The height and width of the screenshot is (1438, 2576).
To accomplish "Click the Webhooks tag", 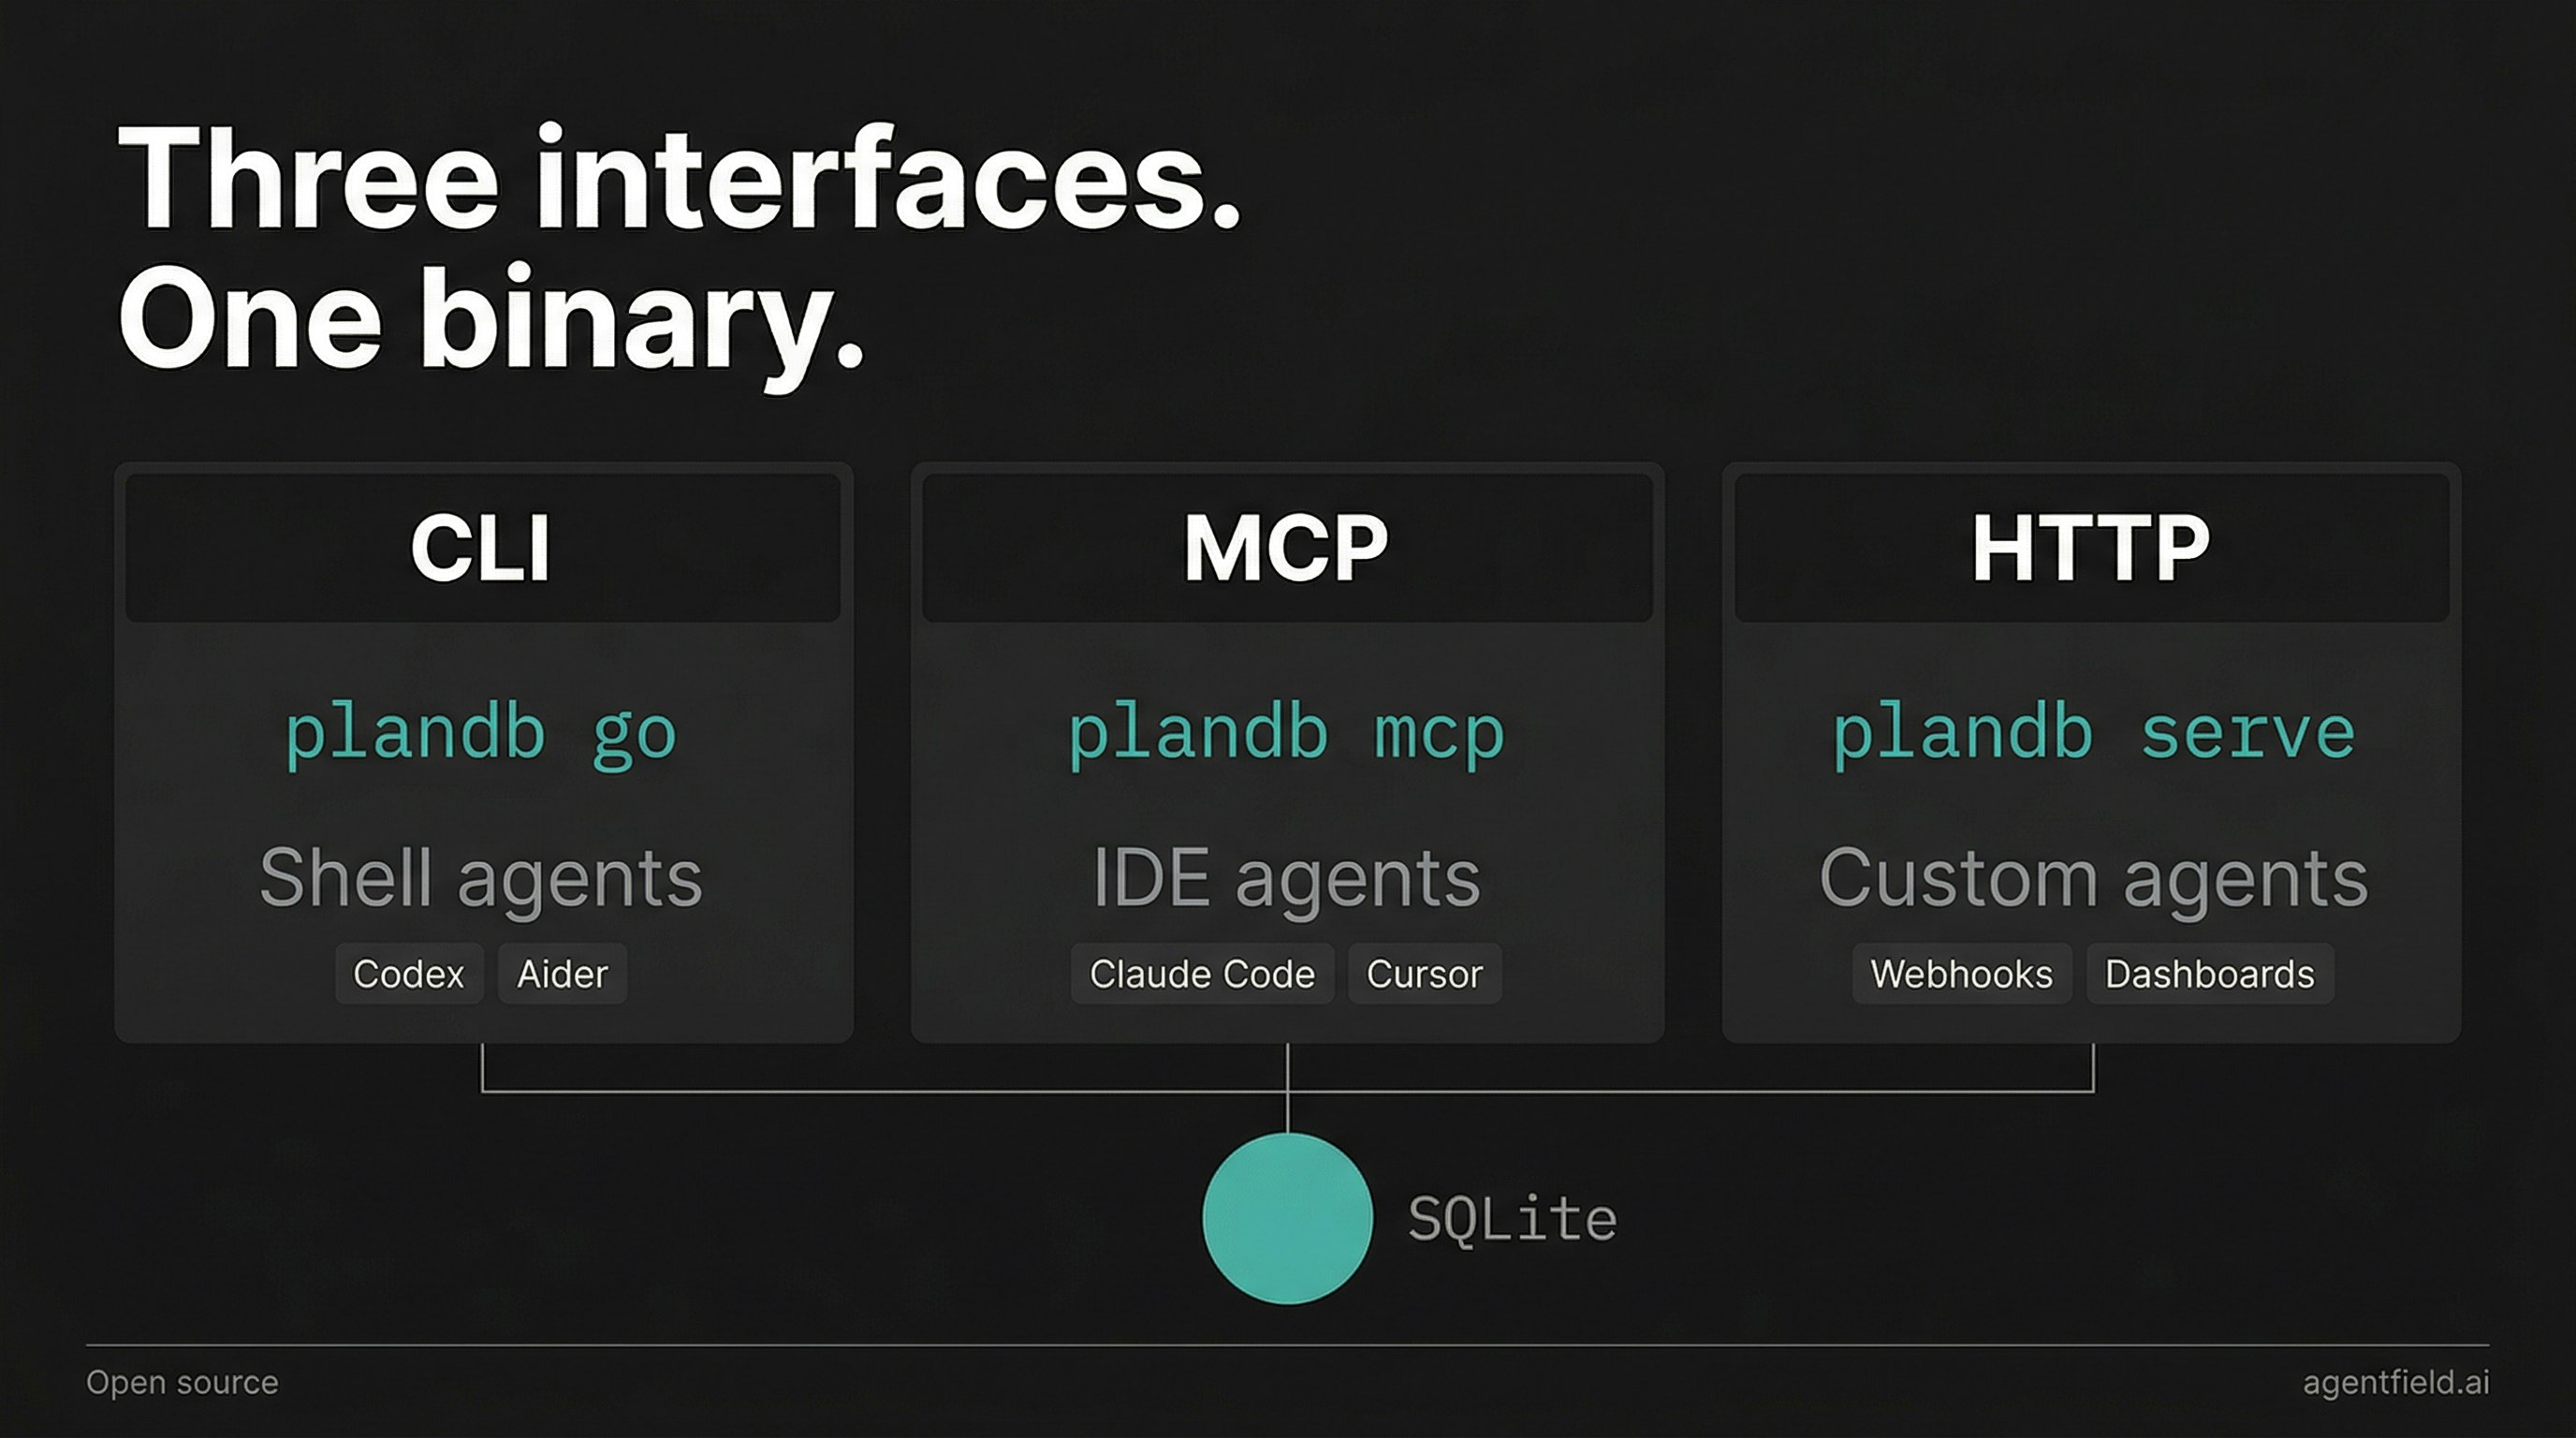I will 1961,974.
